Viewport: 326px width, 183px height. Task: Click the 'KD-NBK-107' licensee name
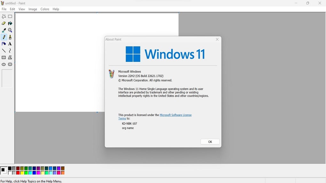(x=129, y=123)
